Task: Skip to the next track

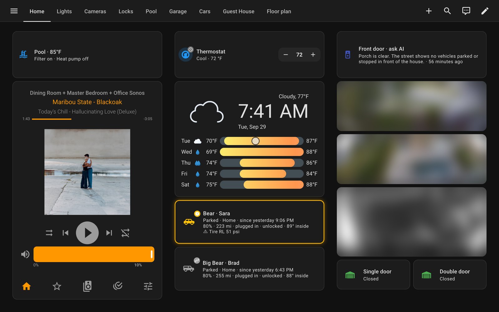Action: 109,233
